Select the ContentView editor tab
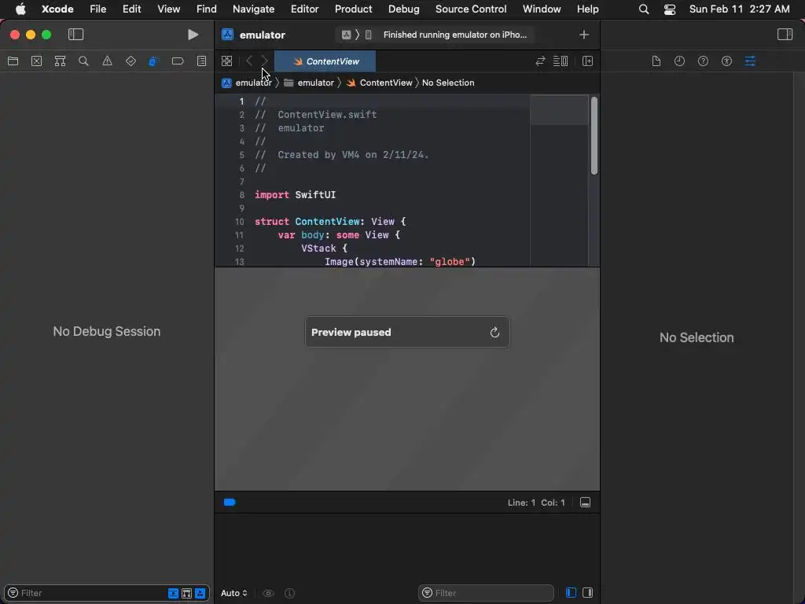Screen dimensions: 805x604 tap(325, 61)
